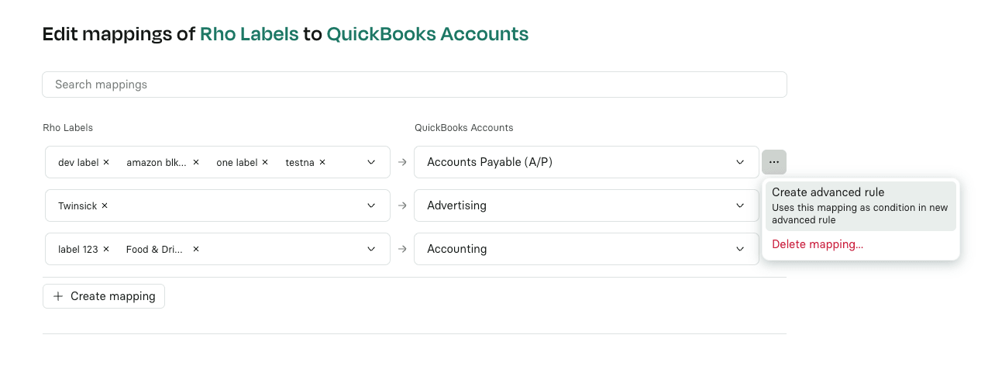Expand the first Rho Labels dropdown chevron
The height and width of the screenshot is (366, 995).
(371, 162)
